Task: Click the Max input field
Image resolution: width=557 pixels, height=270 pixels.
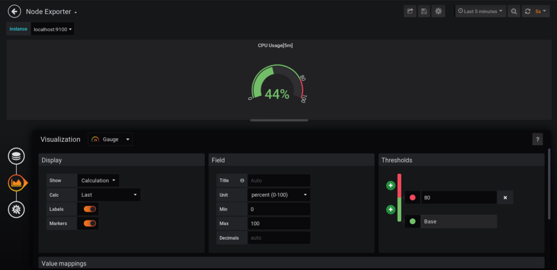Action: pos(279,224)
